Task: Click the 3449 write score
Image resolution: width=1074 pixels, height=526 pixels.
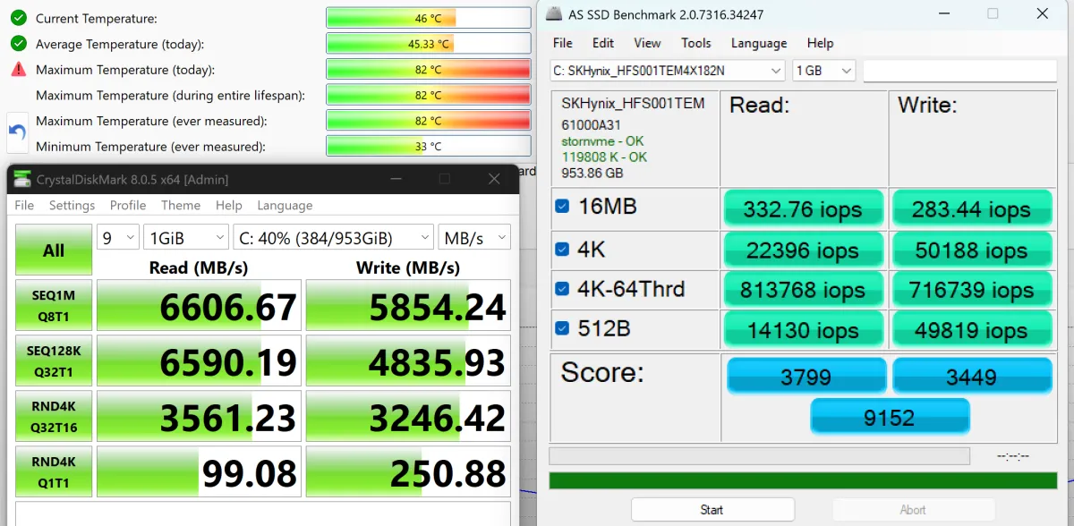Action: [972, 376]
